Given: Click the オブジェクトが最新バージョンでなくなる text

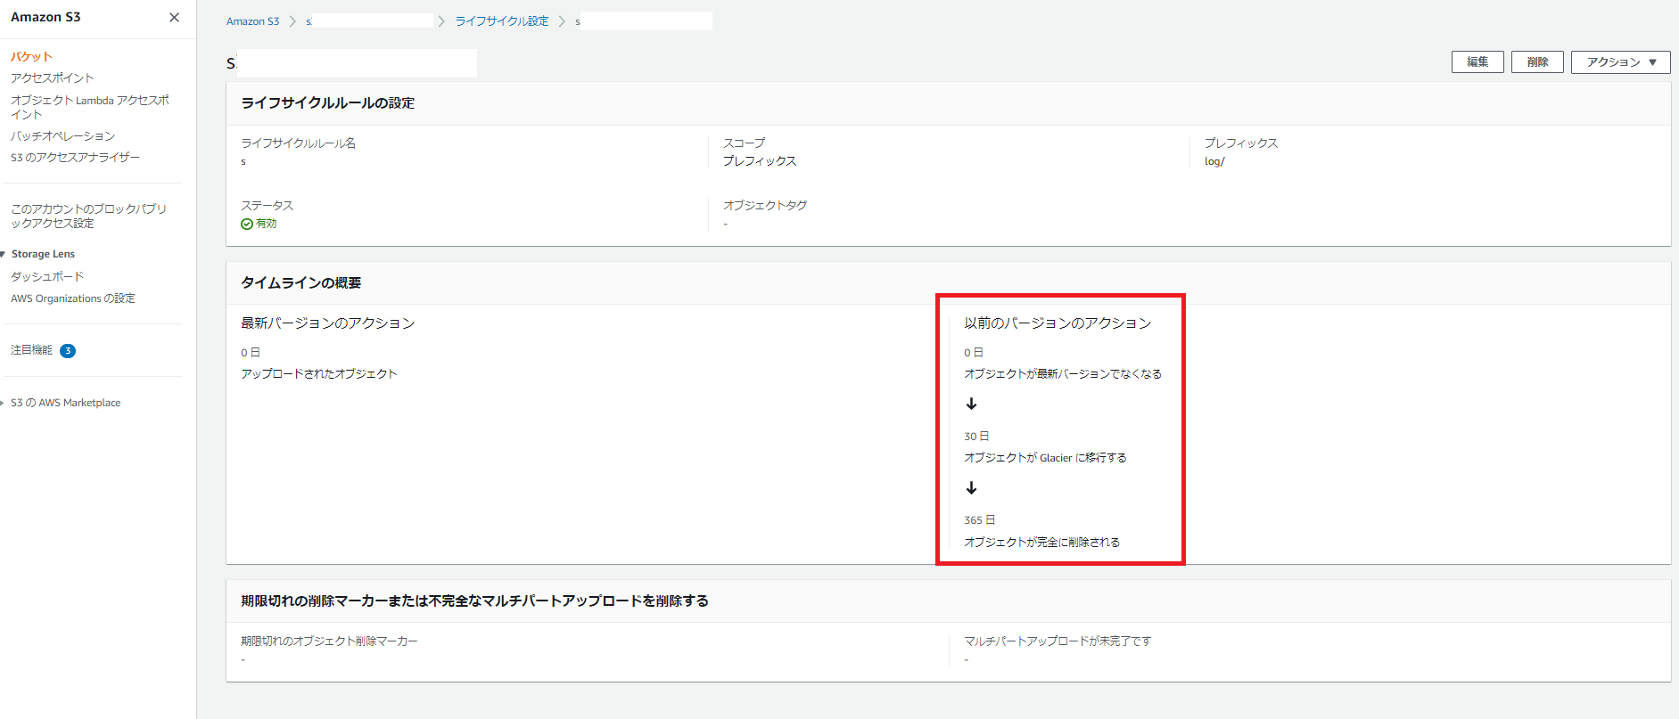Looking at the screenshot, I should coord(1063,374).
